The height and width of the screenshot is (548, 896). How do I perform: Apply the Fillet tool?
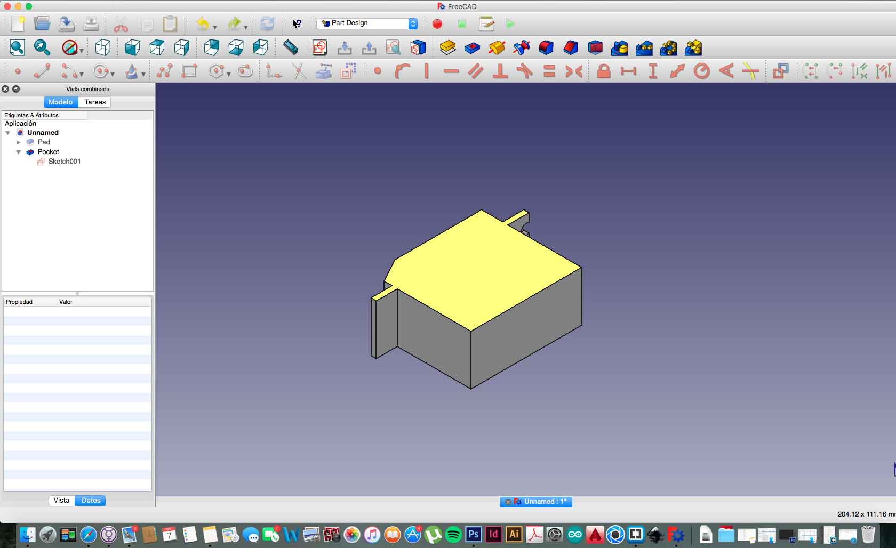click(546, 47)
